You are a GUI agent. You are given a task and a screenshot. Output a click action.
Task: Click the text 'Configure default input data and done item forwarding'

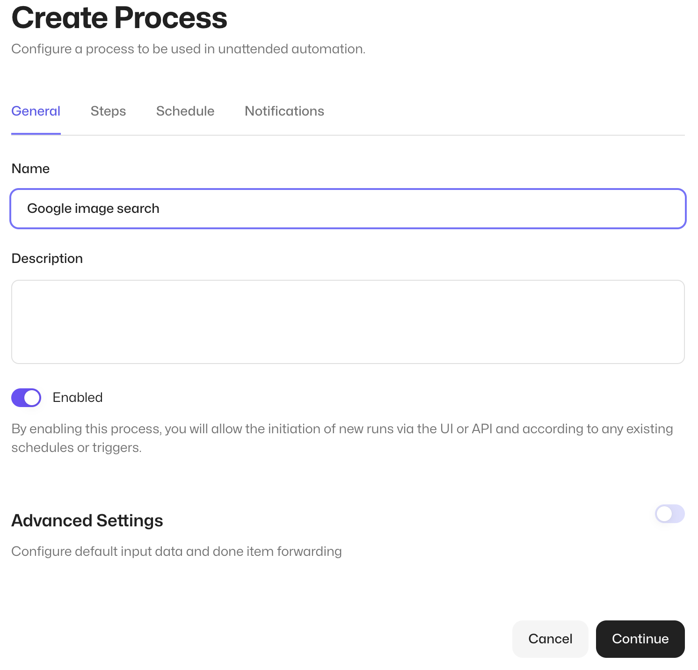click(x=176, y=552)
